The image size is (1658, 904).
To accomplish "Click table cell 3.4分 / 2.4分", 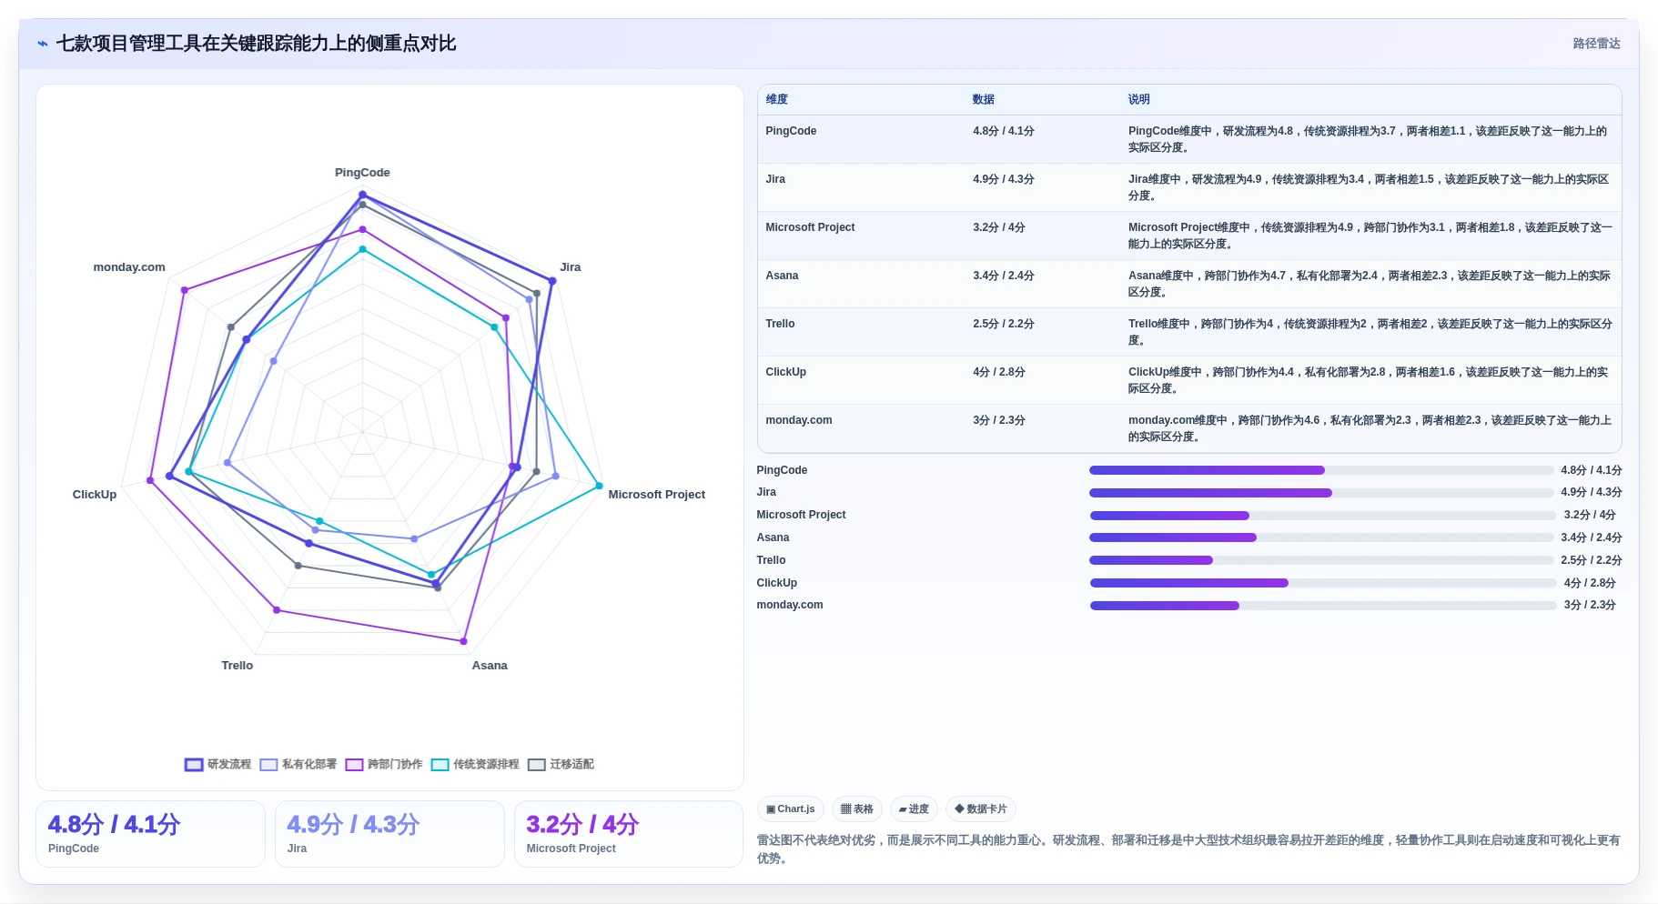I will point(1004,276).
